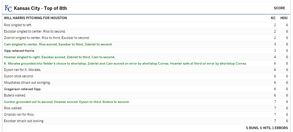Click the SCORE column label

click(x=279, y=8)
